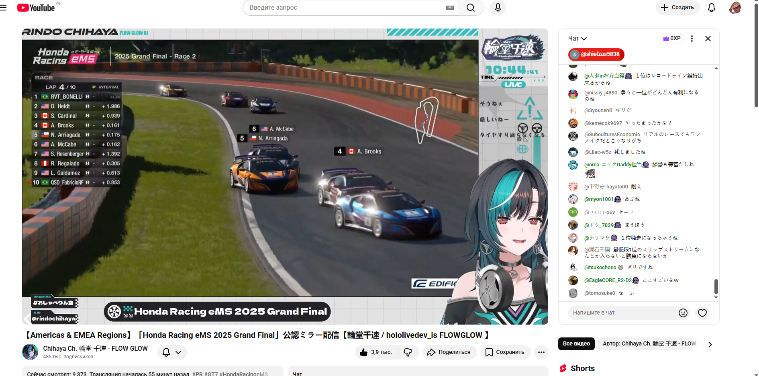The height and width of the screenshot is (376, 759).
Task: Open avatar of chat user @kemecok9697
Action: coord(573,123)
